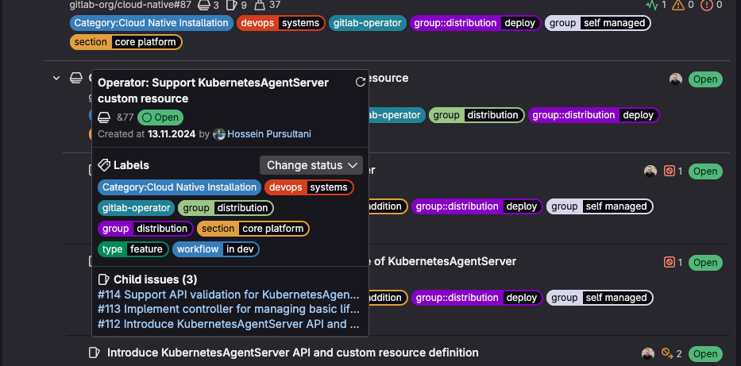Click the type feature label
This screenshot has height=366, width=741.
[x=133, y=249]
